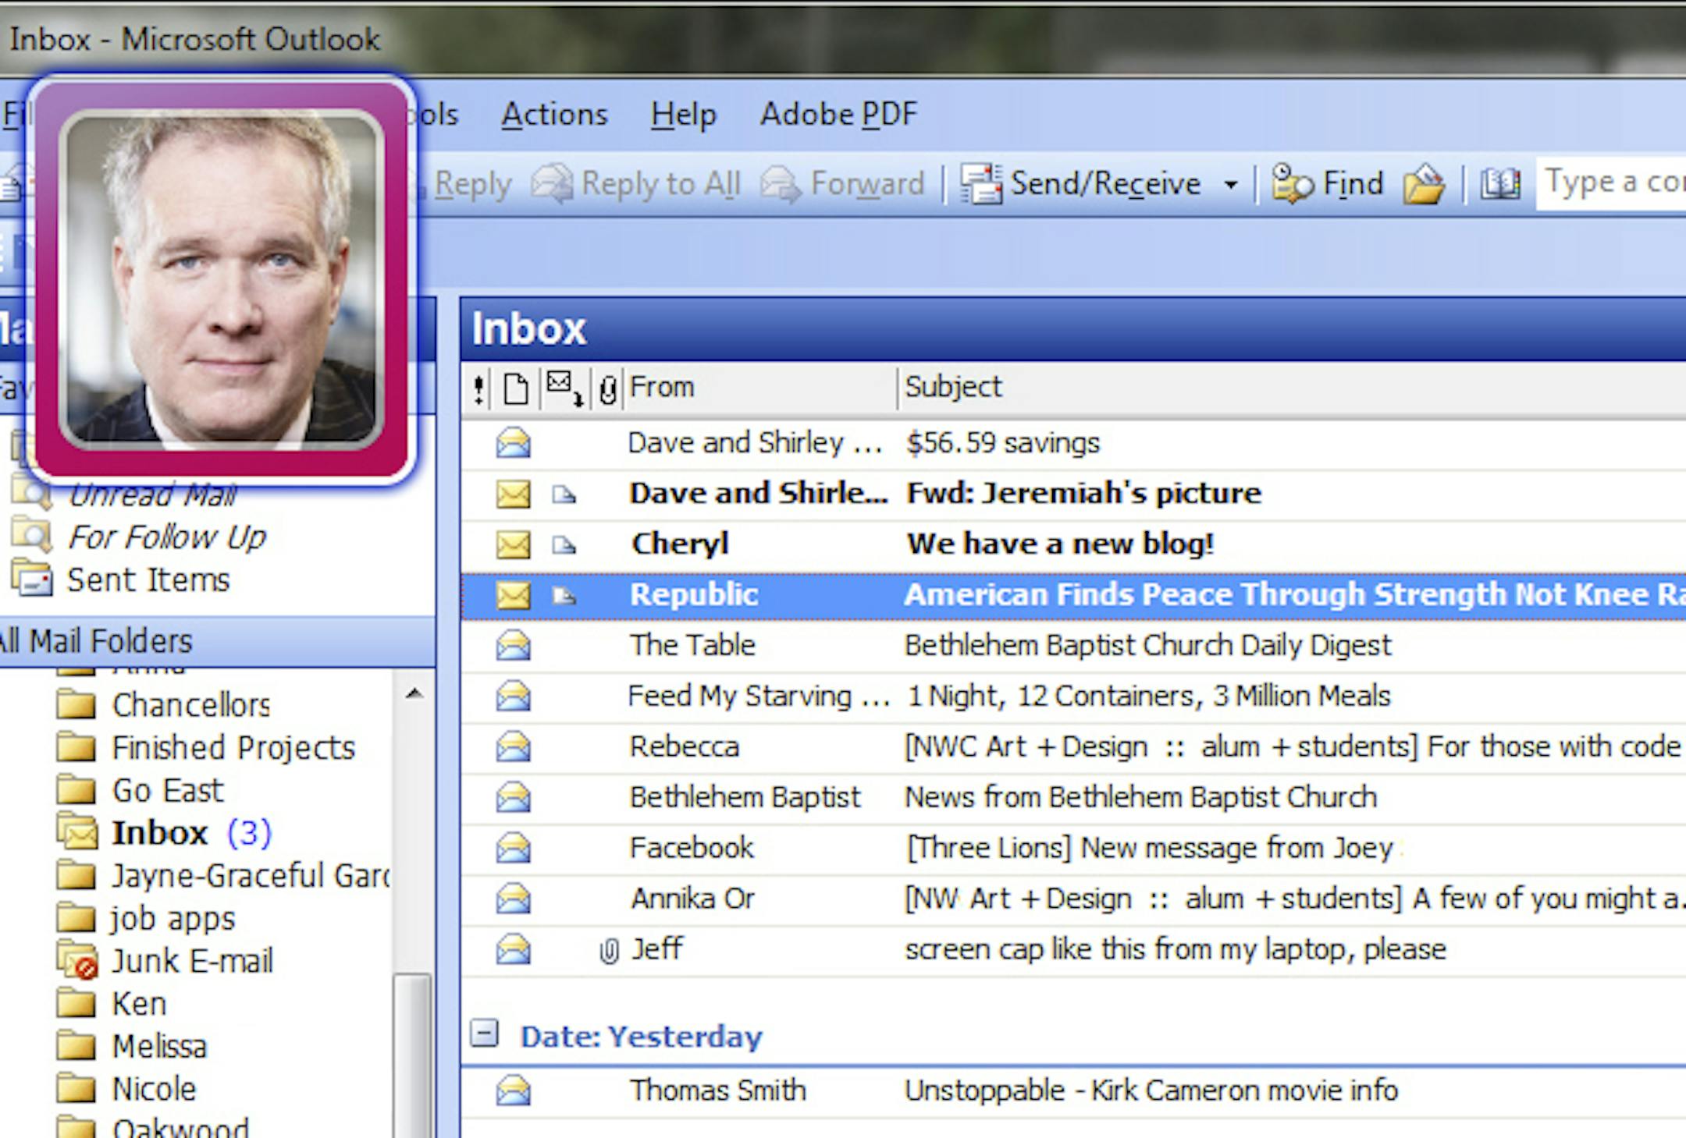The image size is (1686, 1138).
Task: Click the move-to-folder icon beside Find
Action: 1424,184
